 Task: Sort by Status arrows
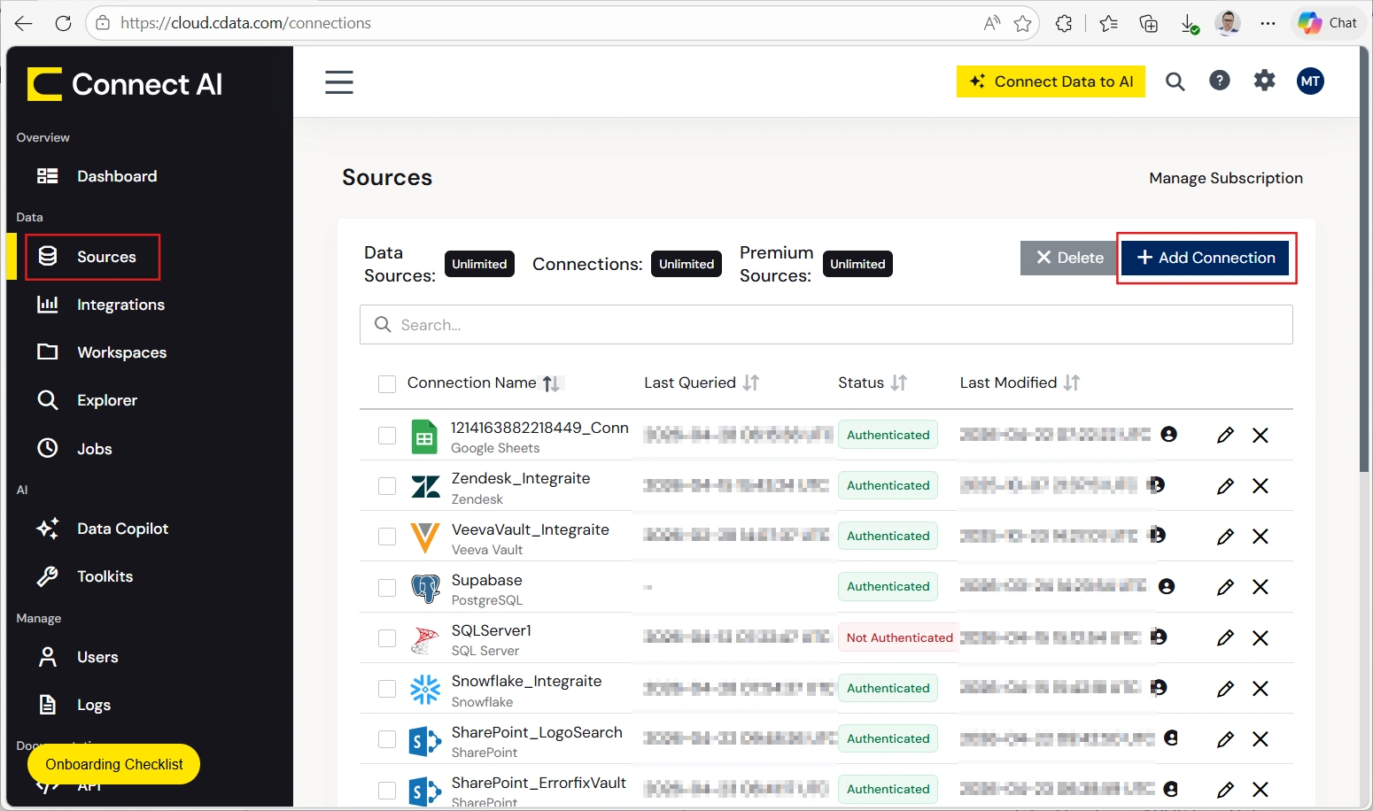point(898,382)
